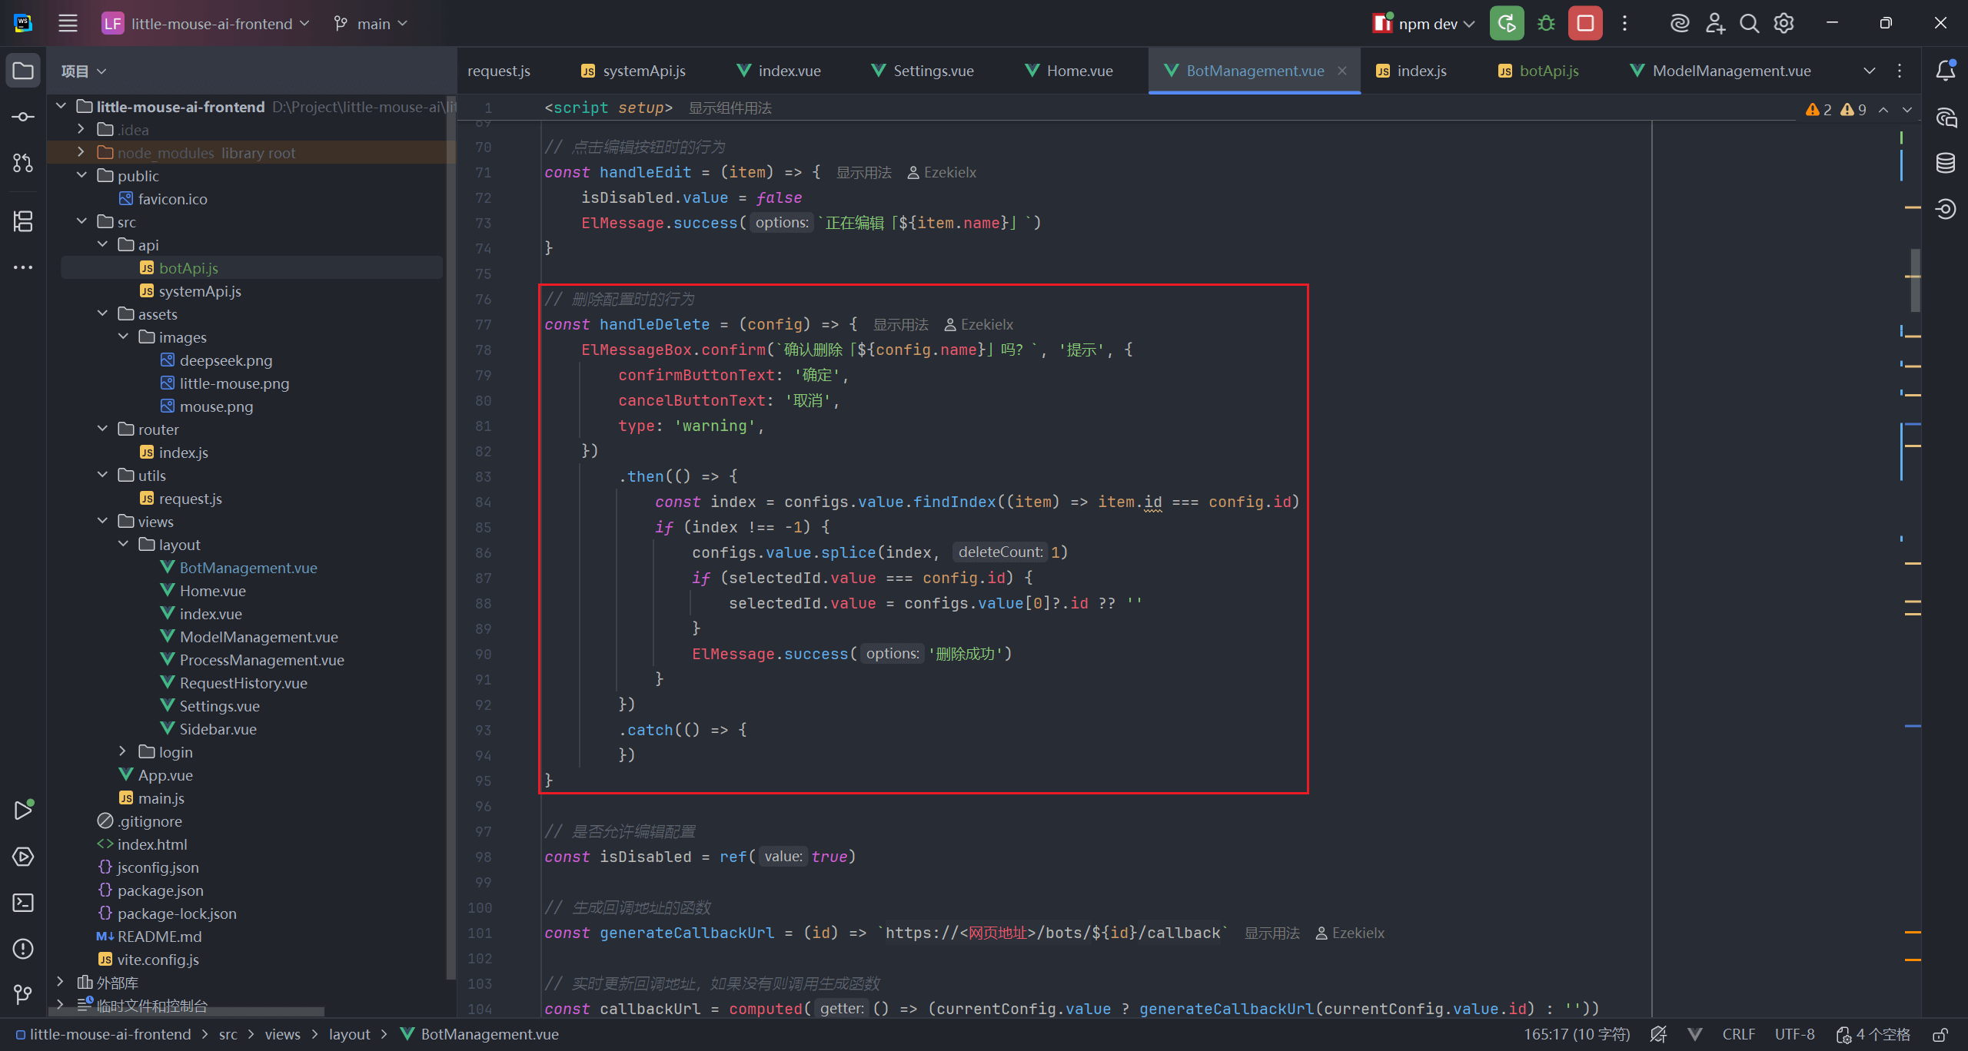Open npm dev run configuration dropdown
This screenshot has width=1968, height=1051.
pos(1427,24)
